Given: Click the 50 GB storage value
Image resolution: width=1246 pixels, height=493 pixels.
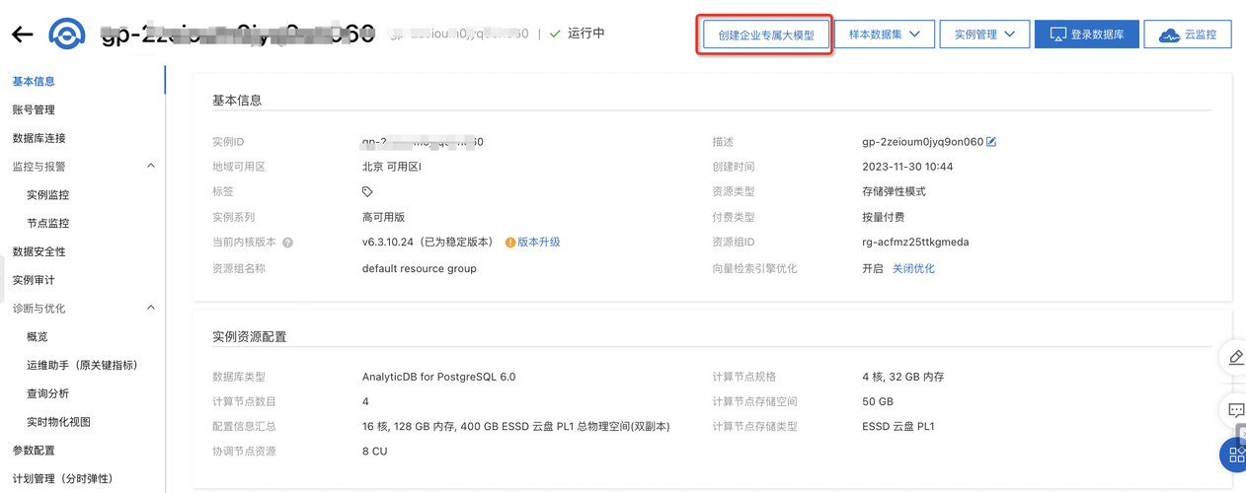Looking at the screenshot, I should point(878,402).
